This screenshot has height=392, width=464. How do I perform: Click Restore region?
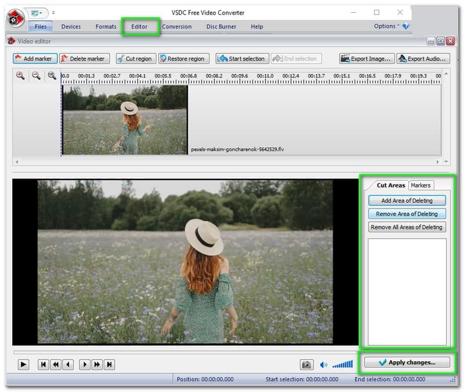coord(183,58)
